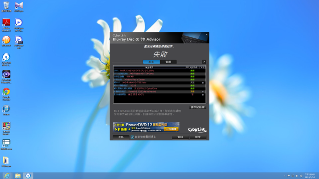Open the PotPlayer shortcut beside Adobe Reader
The width and height of the screenshot is (319, 179).
19,25
